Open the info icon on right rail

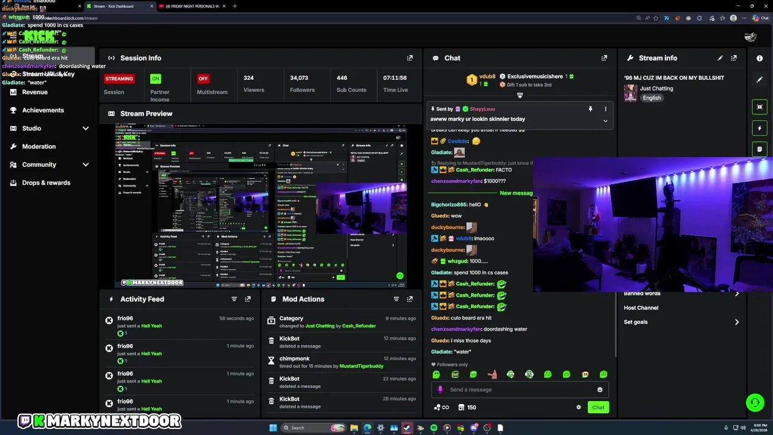(x=760, y=58)
